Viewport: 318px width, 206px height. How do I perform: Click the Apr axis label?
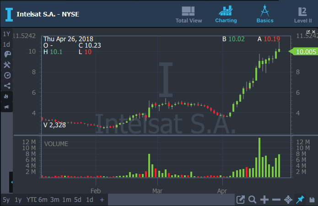(x=222, y=191)
